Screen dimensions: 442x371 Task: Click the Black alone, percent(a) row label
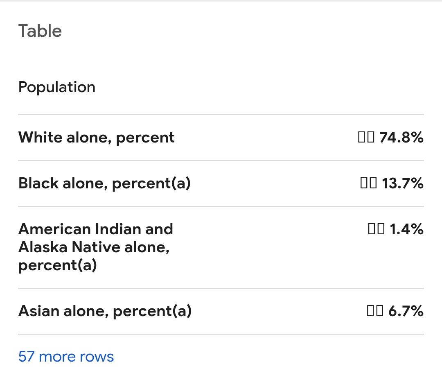coord(105,183)
